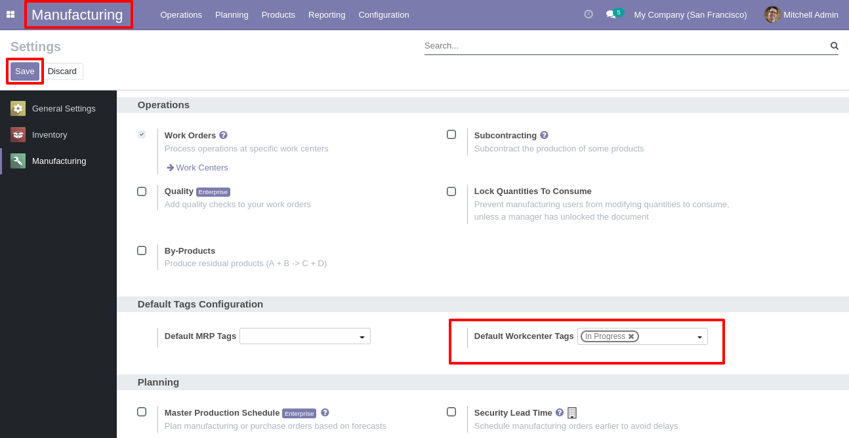Image resolution: width=849 pixels, height=438 pixels.
Task: Expand Default Workcenter Tags dropdown arrow
Action: click(x=699, y=337)
